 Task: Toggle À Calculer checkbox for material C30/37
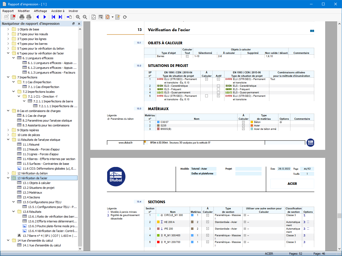coord(243,122)
